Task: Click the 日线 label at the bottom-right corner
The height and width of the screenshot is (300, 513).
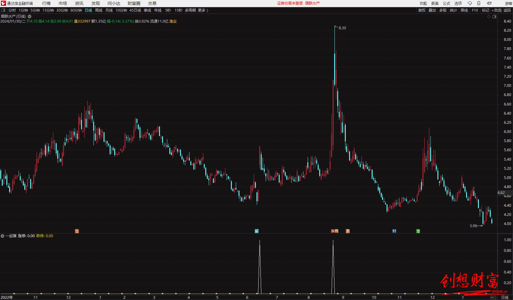Action: tap(505, 297)
